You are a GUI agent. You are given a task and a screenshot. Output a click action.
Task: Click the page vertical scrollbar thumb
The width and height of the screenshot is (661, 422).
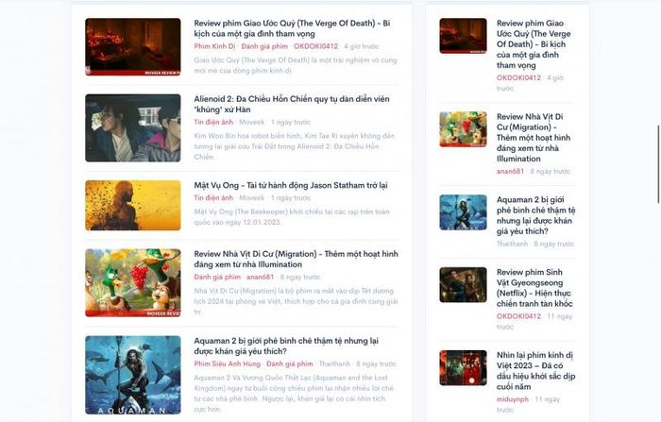[658, 164]
